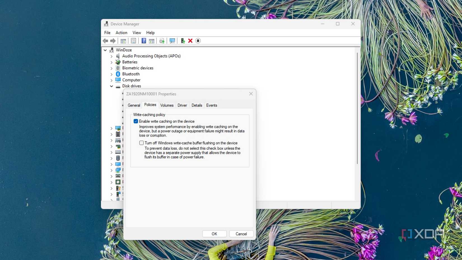
Task: Open the Action menu
Action: click(121, 32)
